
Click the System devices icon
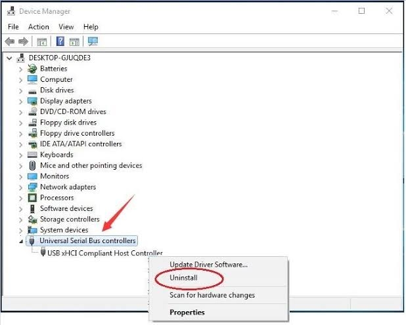(x=32, y=230)
